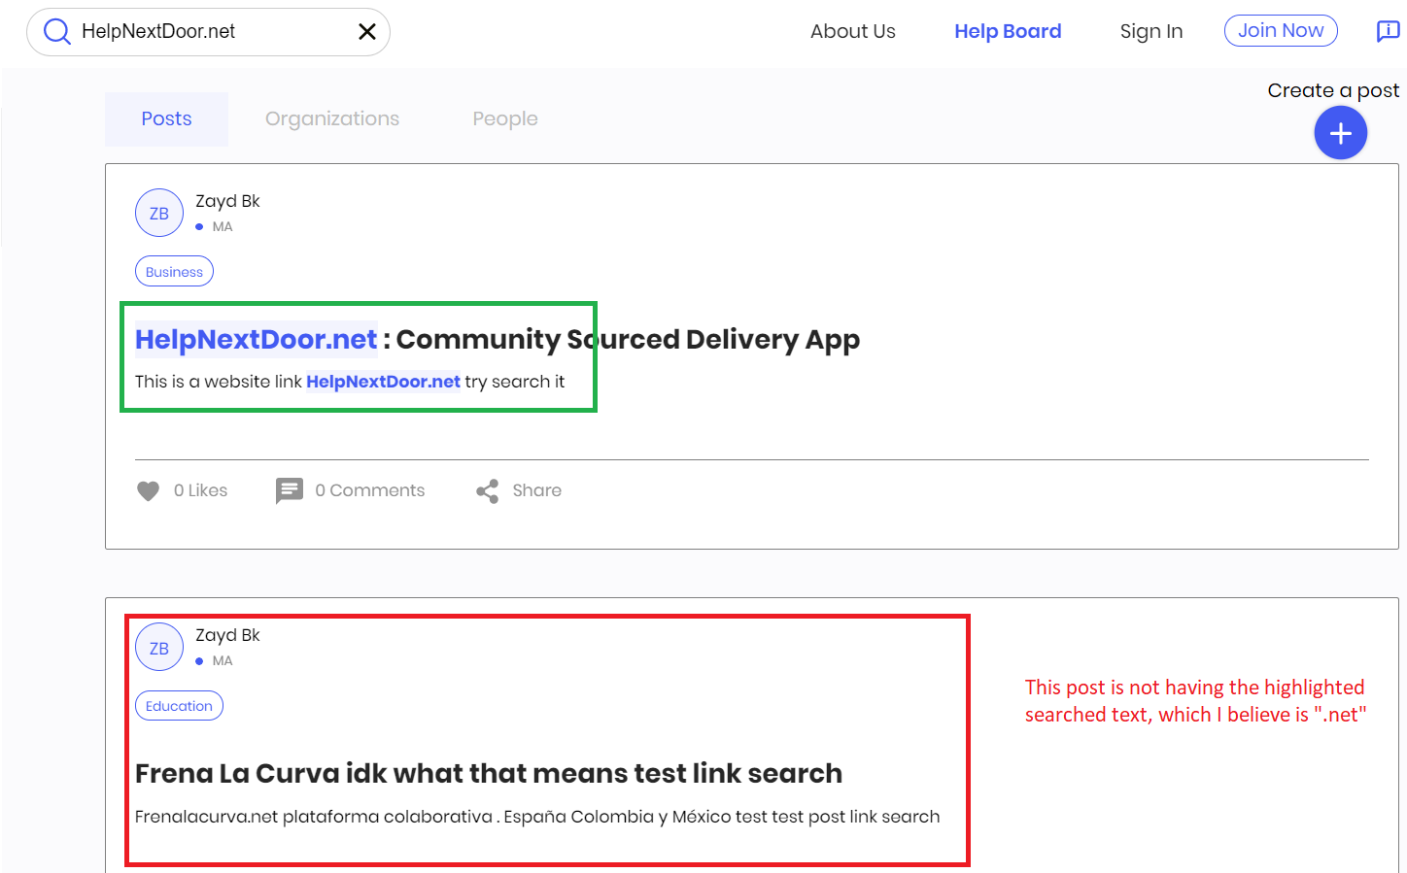Focus the HelpNextDoor.net search field
This screenshot has height=873, width=1407.
coord(209,32)
